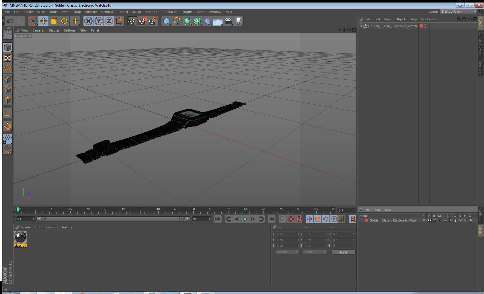Select last used tool icon
The height and width of the screenshot is (294, 484).
pyautogui.click(x=75, y=21)
